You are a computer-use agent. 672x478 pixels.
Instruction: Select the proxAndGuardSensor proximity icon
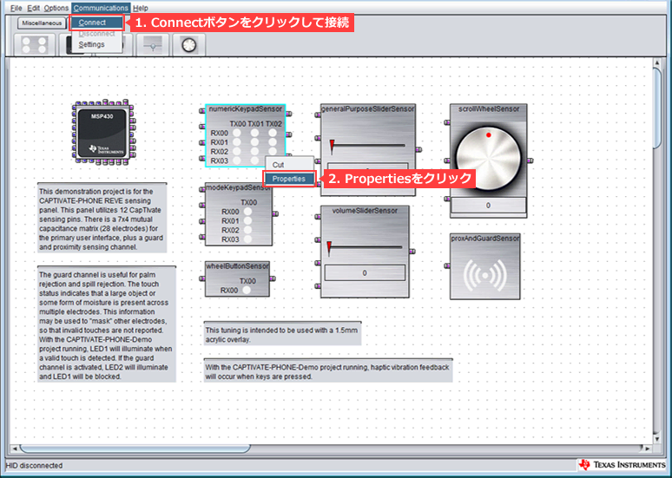[x=485, y=274]
